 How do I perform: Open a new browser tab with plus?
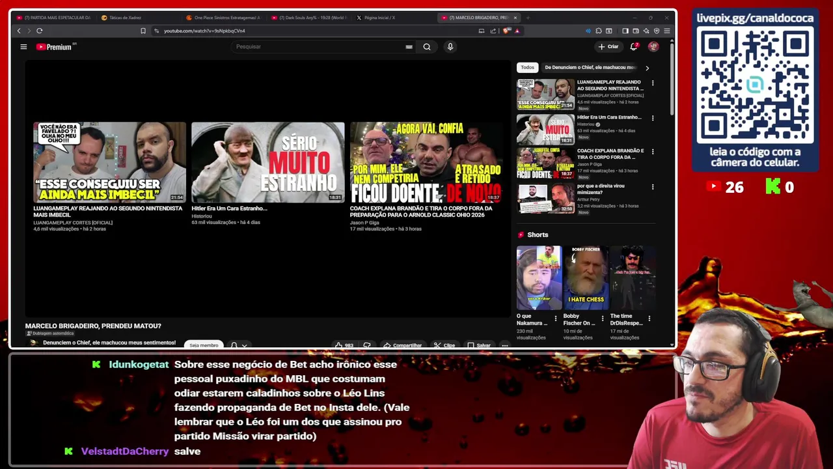528,18
